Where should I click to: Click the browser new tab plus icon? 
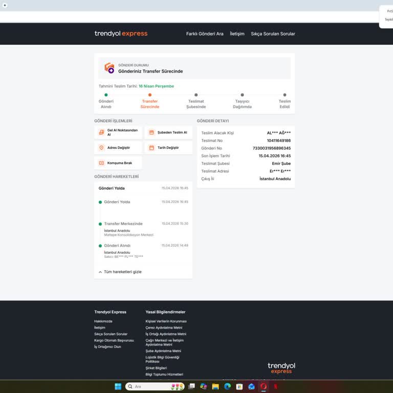tap(5, 5)
